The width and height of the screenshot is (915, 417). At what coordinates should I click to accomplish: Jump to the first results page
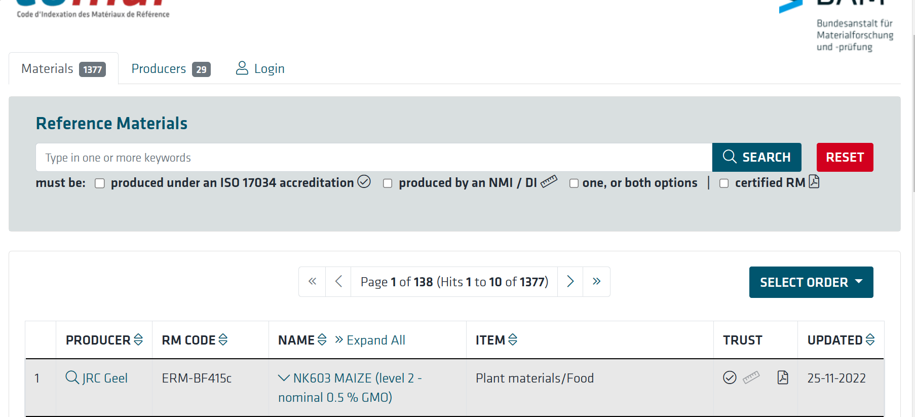click(x=312, y=282)
